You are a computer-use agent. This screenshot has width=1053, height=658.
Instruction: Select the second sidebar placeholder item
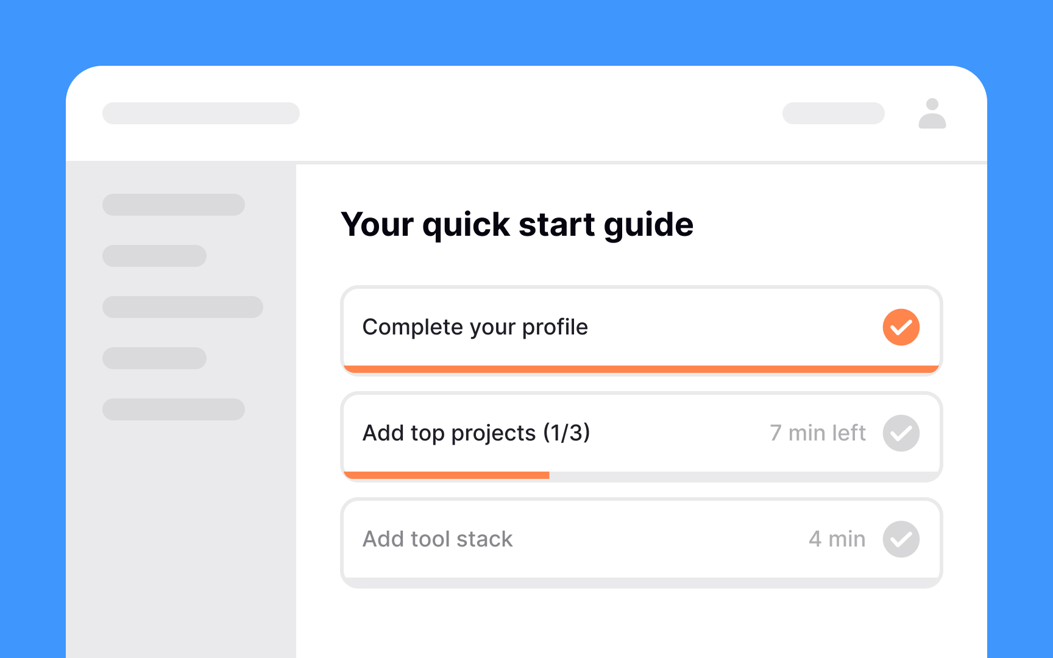point(154,256)
